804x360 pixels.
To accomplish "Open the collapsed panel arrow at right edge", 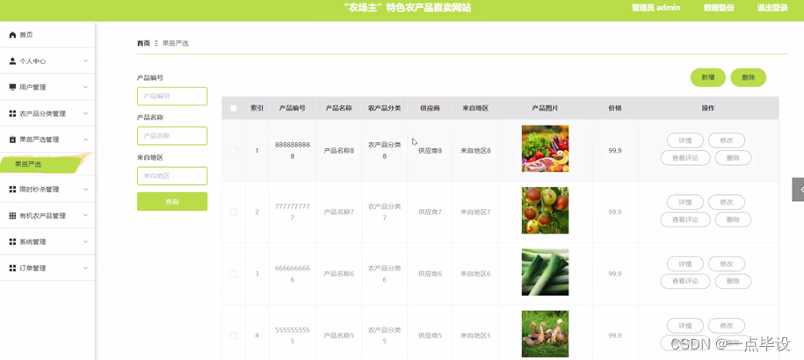I will [x=799, y=190].
